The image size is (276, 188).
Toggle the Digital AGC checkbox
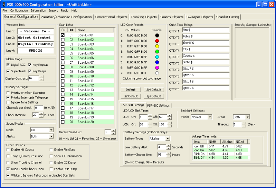coord(8,65)
